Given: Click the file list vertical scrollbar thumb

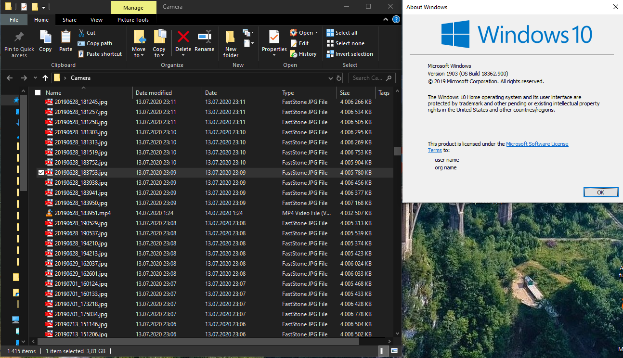Looking at the screenshot, I should 397,151.
